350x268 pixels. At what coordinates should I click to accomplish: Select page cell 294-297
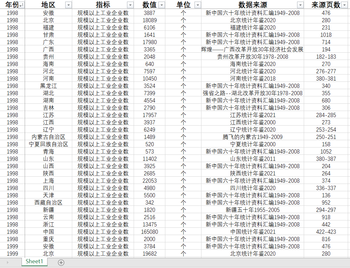tap(326, 210)
